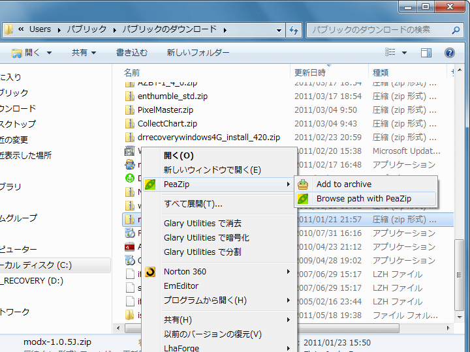
Task: Click the search magnifier icon
Action: pos(456,30)
